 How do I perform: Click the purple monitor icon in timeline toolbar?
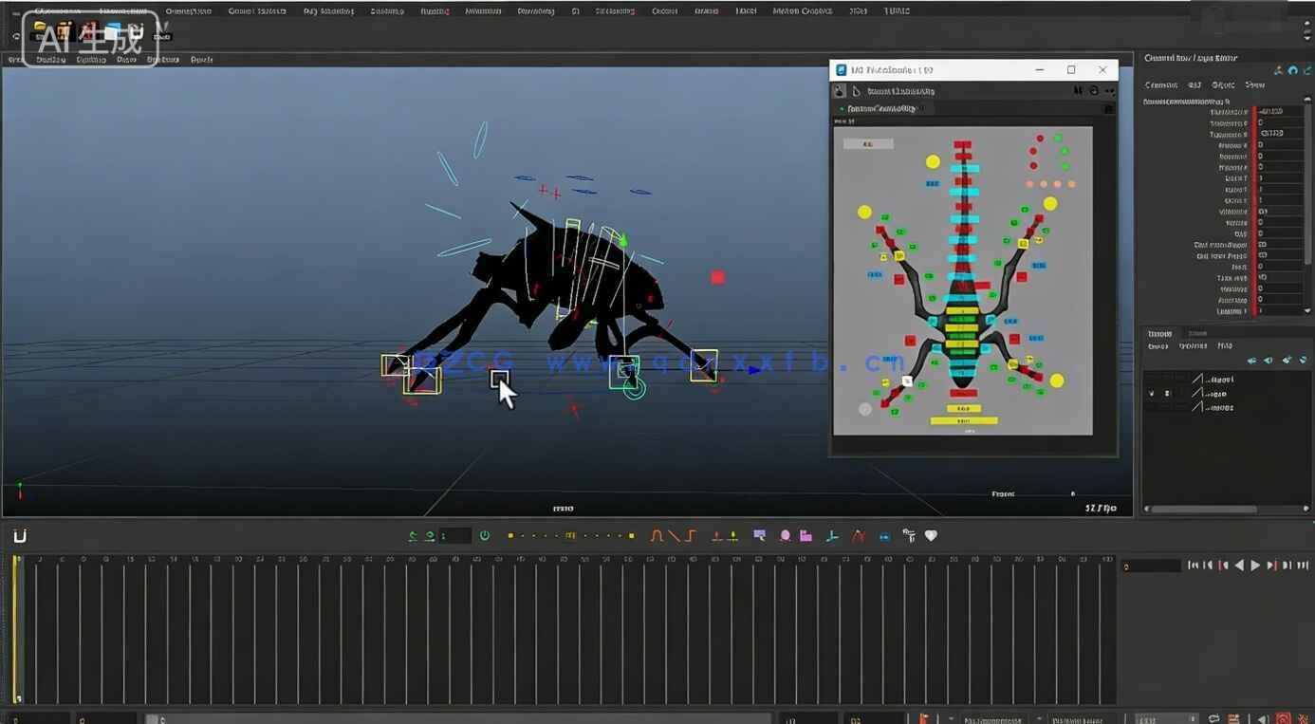click(759, 536)
